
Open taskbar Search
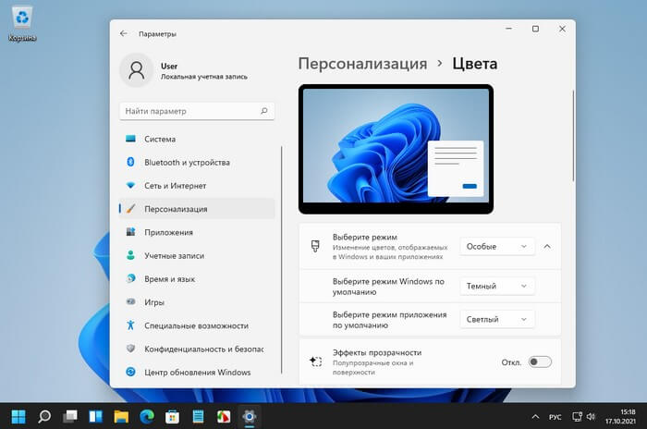pyautogui.click(x=44, y=417)
